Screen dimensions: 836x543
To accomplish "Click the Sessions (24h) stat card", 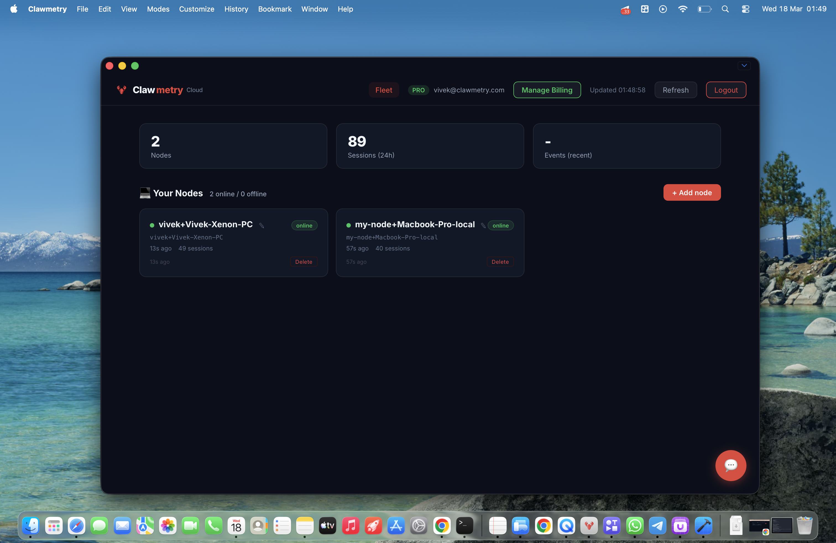I will (x=430, y=146).
